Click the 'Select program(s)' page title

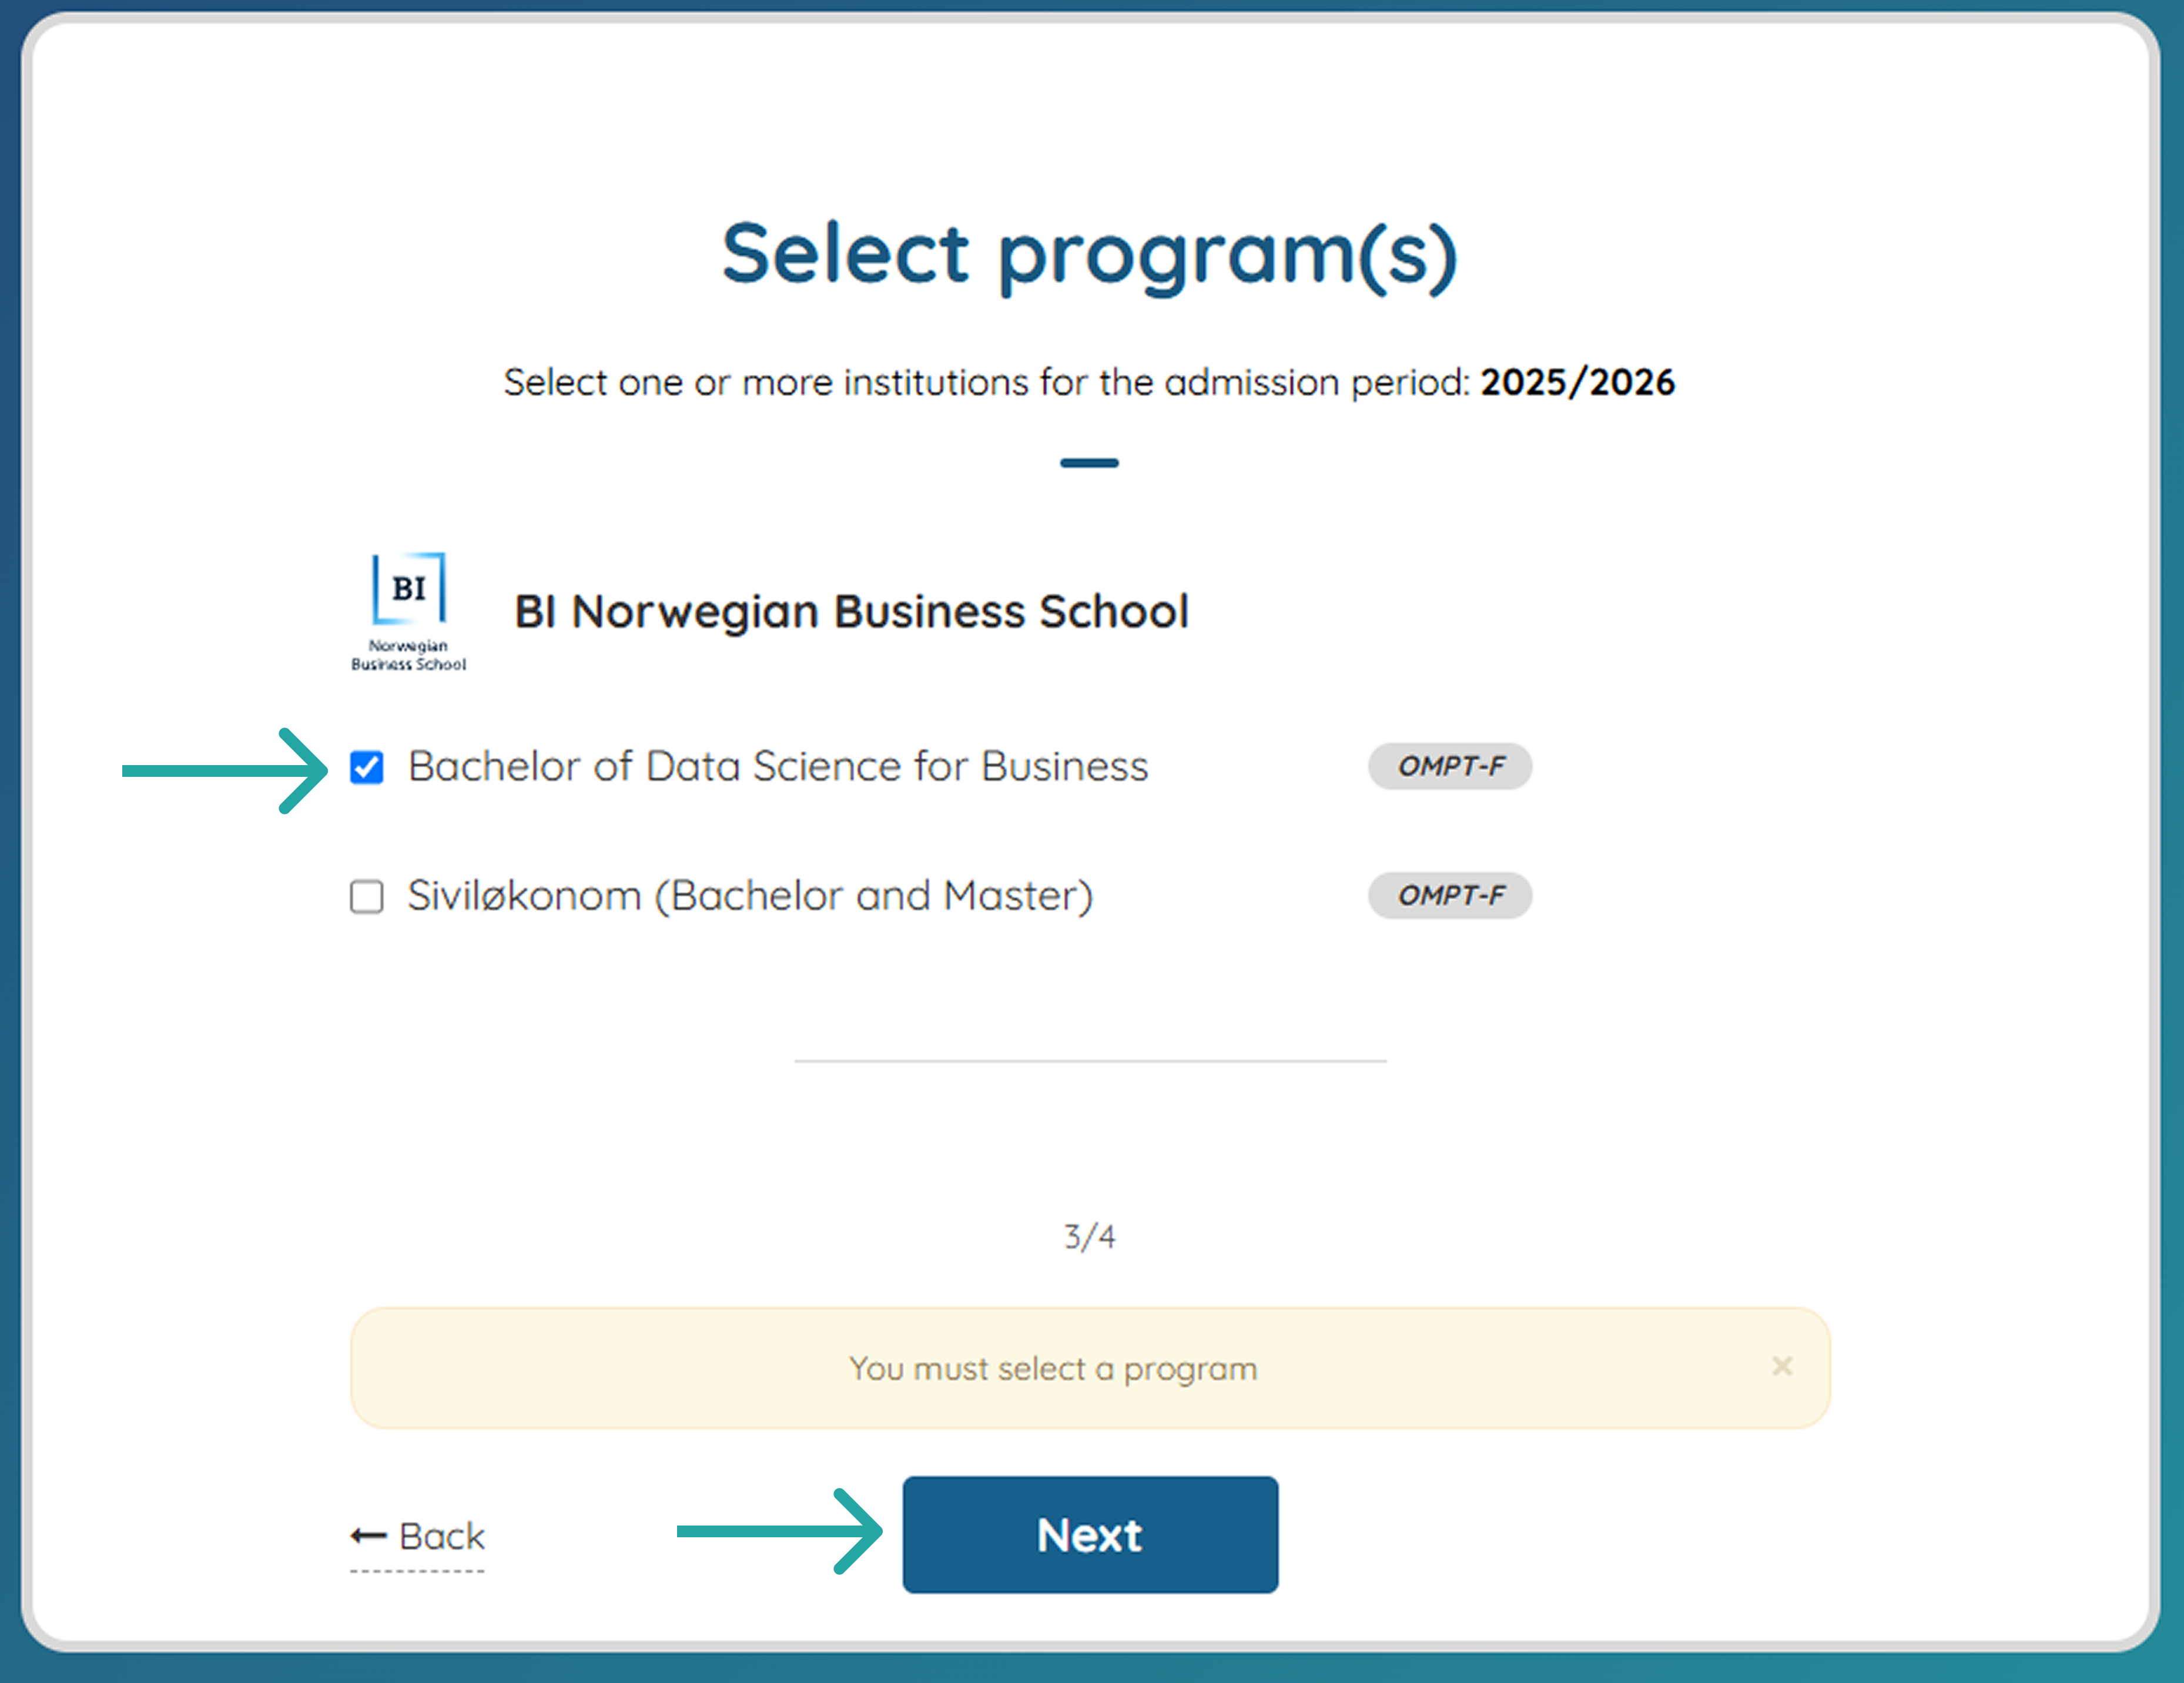[1089, 254]
